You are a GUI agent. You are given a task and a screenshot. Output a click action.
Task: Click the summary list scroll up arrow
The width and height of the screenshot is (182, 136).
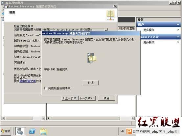pyautogui.click(x=106, y=30)
